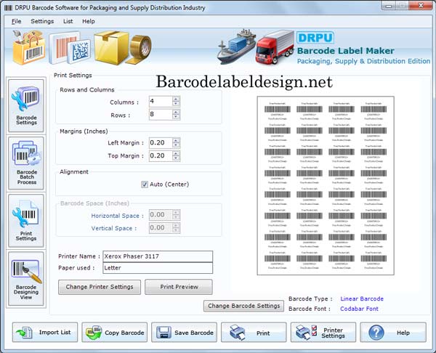Click the disabled Horizontal Space value field

coord(161,215)
